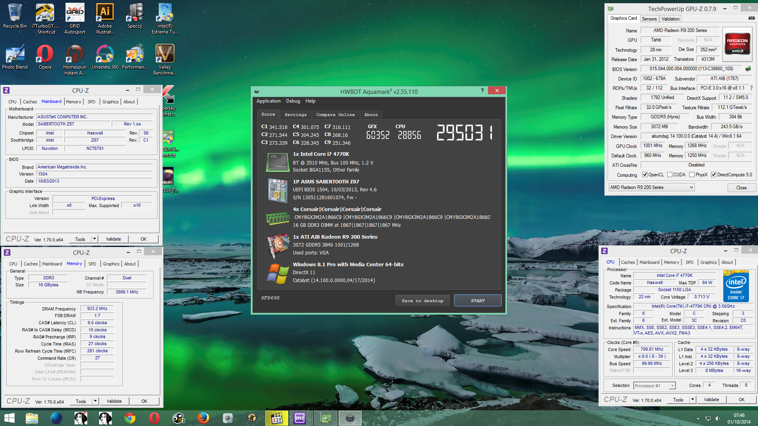Viewport: 758px width, 426px height.
Task: Launch Google Chrome from the taskbar
Action: [x=130, y=418]
